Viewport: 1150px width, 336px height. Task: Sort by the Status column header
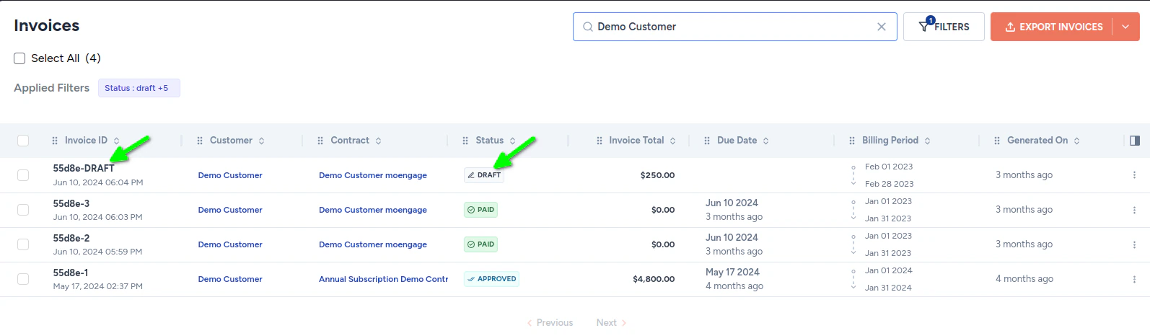tap(489, 141)
